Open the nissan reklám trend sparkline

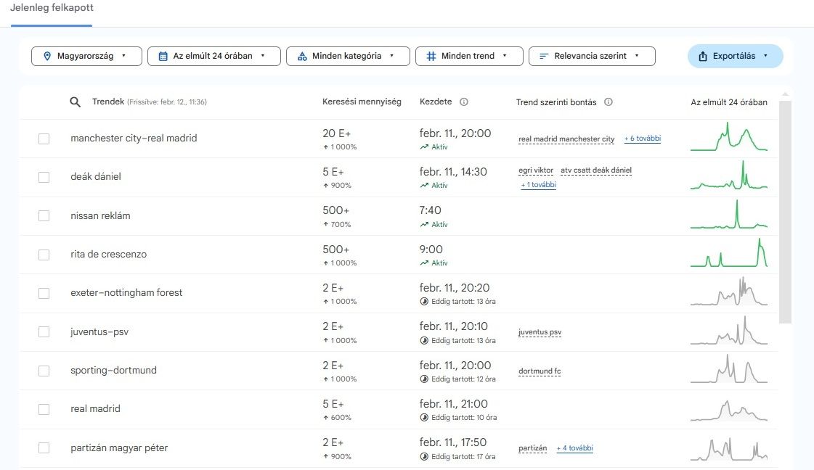(x=729, y=214)
